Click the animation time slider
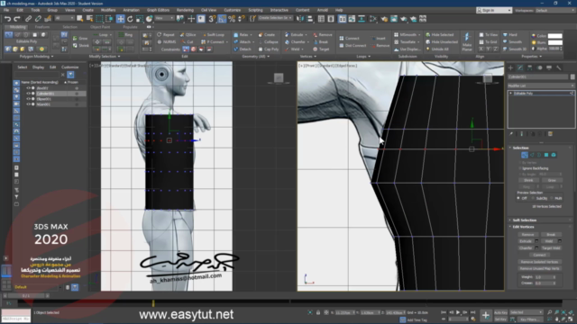Image resolution: width=577 pixels, height=324 pixels. coord(26,296)
